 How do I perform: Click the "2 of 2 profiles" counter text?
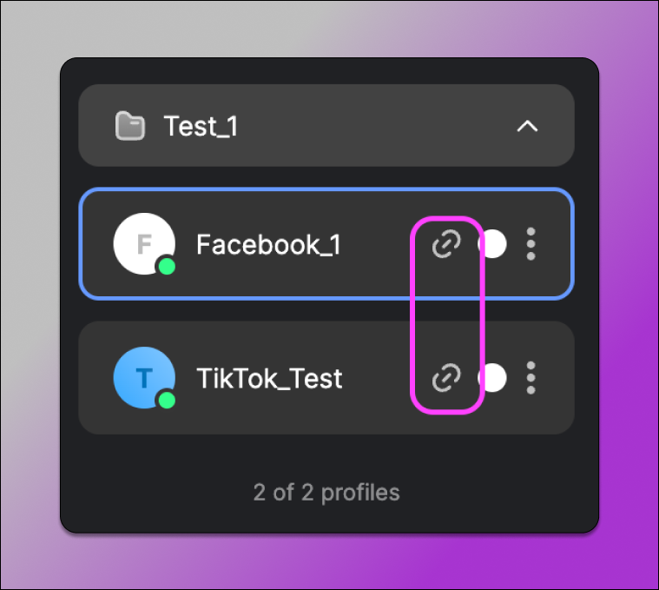(326, 493)
